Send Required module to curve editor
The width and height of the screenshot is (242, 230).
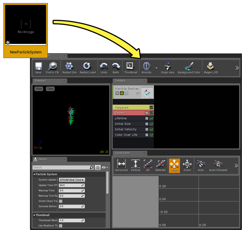151,107
